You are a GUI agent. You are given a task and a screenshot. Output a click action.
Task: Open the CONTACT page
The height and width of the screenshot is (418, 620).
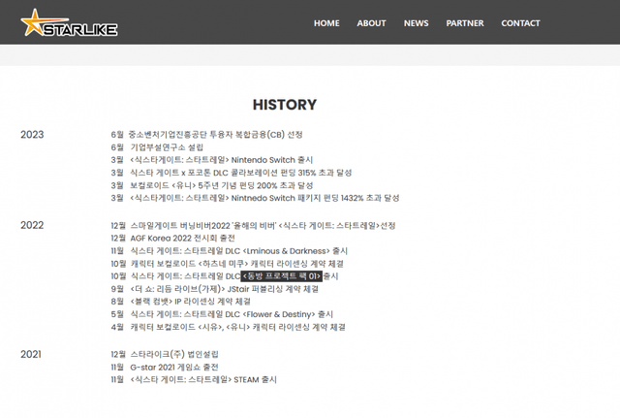pos(520,23)
